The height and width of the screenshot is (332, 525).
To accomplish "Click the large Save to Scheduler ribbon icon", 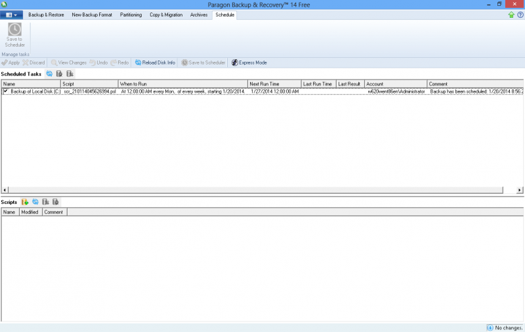I will coord(14,35).
